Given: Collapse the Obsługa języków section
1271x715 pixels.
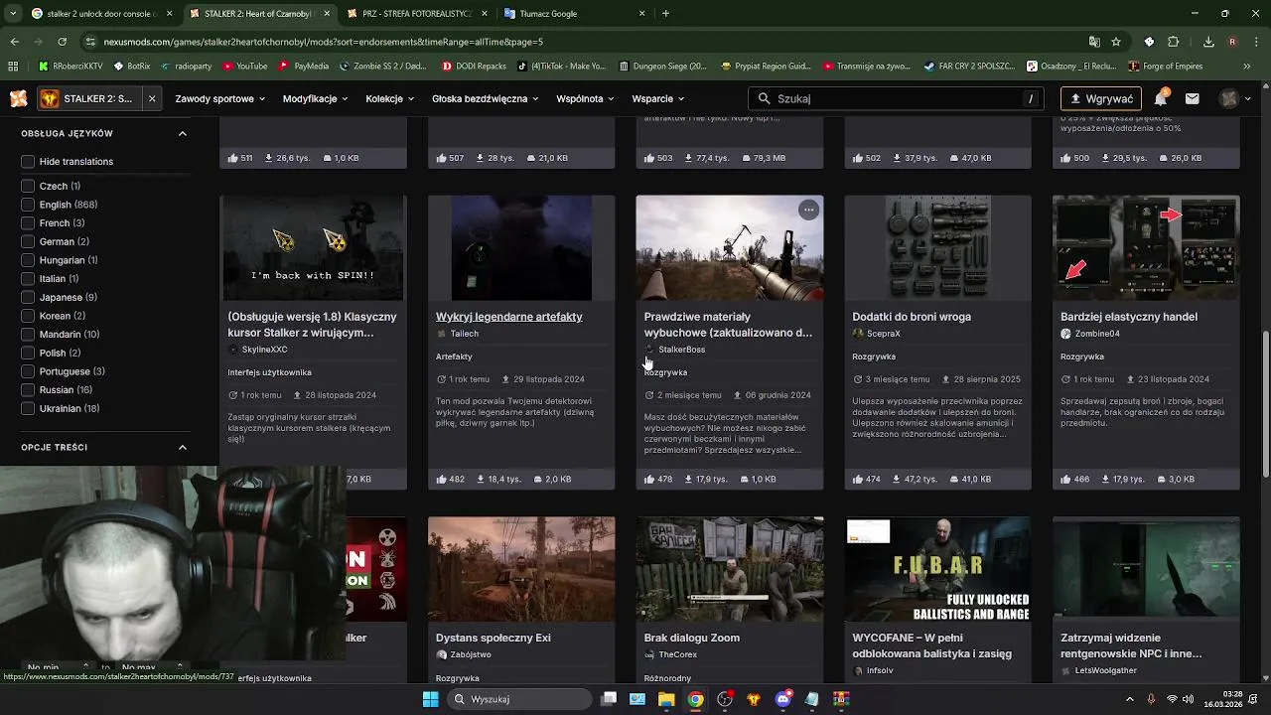Looking at the screenshot, I should 182,133.
